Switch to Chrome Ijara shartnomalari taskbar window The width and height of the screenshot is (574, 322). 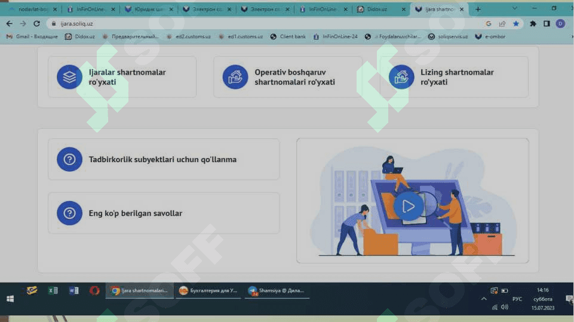click(140, 290)
